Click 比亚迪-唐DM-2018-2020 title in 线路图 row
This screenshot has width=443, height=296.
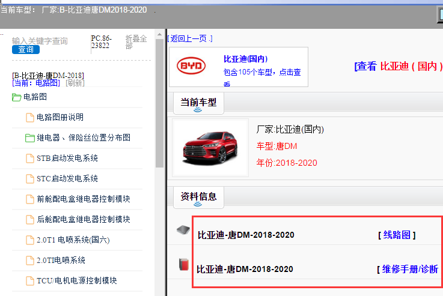pyautogui.click(x=246, y=235)
